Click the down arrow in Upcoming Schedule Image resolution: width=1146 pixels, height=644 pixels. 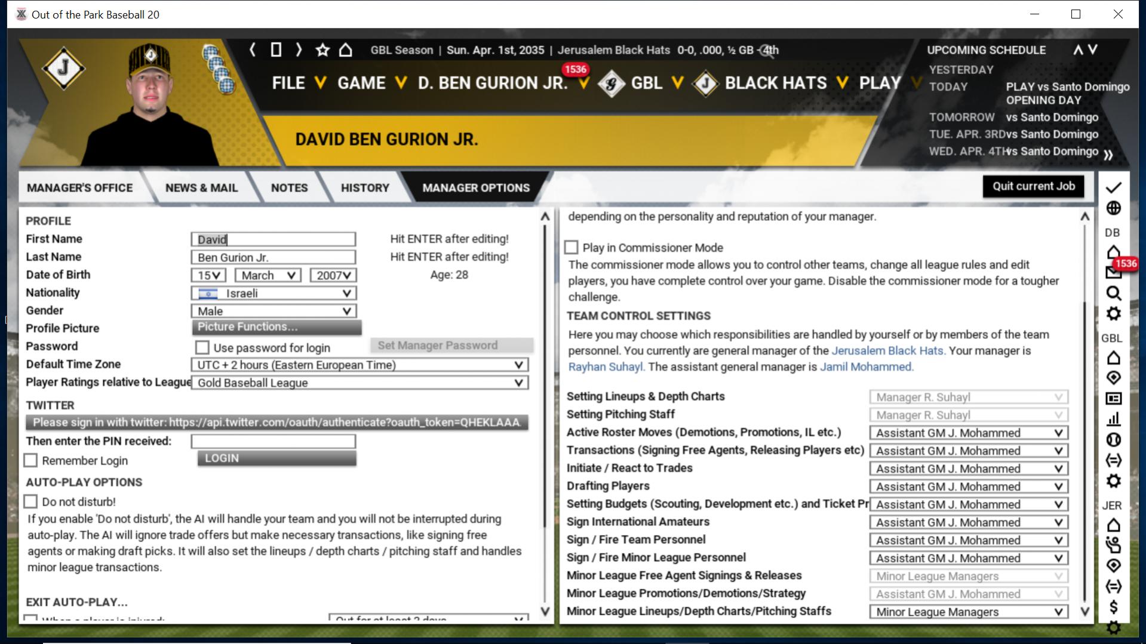point(1093,50)
